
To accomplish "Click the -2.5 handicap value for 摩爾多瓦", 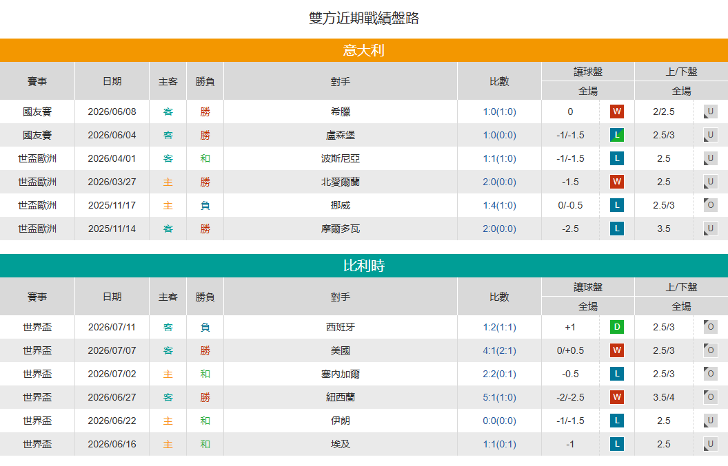I will click(x=570, y=229).
